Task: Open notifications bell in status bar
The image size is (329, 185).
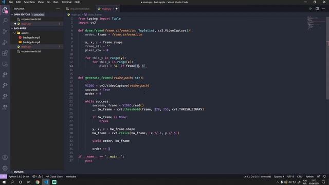Action: pos(324,177)
